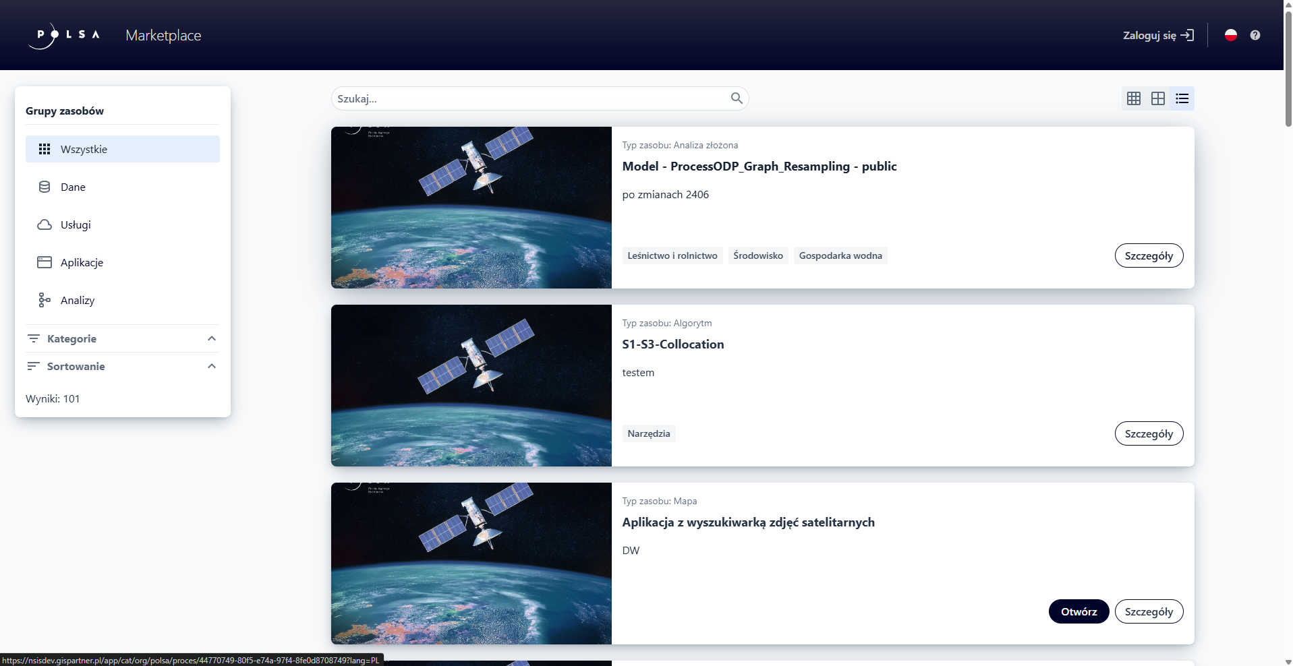The width and height of the screenshot is (1293, 666).
Task: Click the Leśnictwo i rolnictwo tag
Action: coord(672,255)
